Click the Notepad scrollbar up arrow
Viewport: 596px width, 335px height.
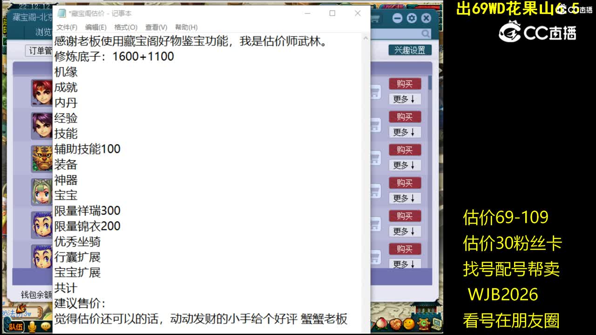(x=366, y=38)
